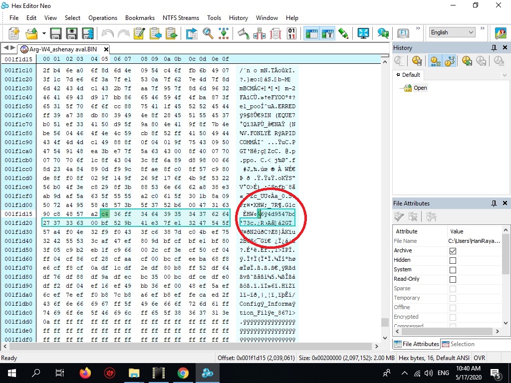Click the clipboard with blue arrow icon
Viewport: 511px width, 383px height.
pos(156,33)
